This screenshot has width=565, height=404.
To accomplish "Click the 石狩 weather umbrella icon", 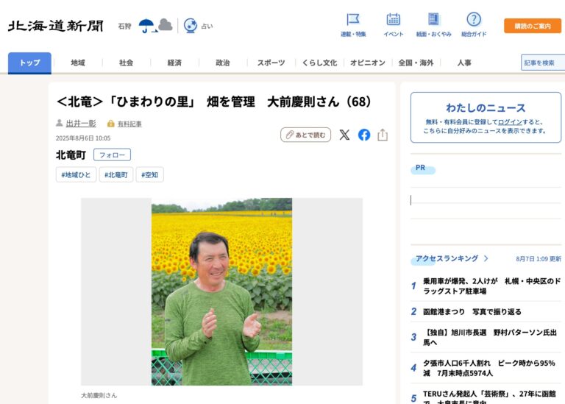I will [147, 26].
